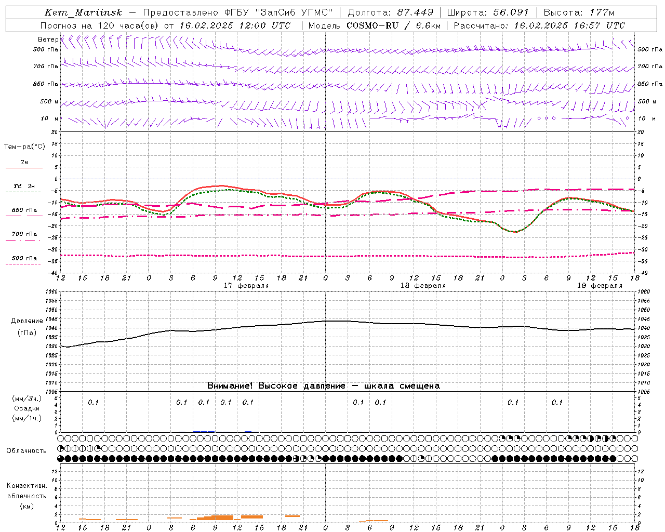665x532 pixels.
Task: Click the model name COSMO-RU / 6.6км
Action: pos(394,25)
